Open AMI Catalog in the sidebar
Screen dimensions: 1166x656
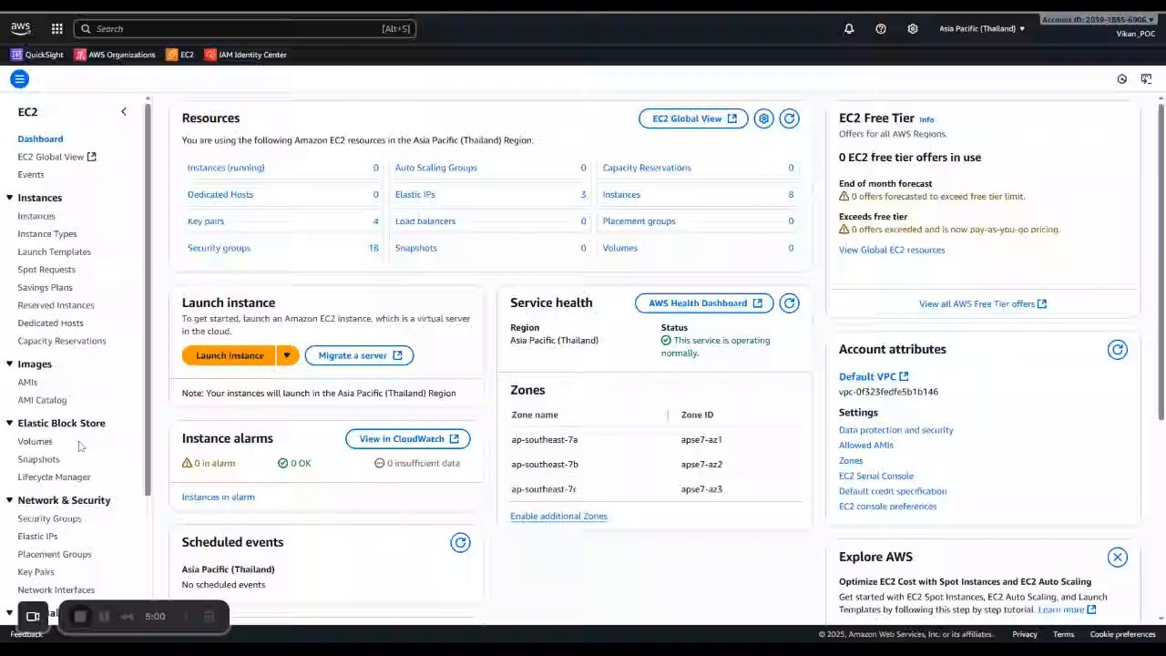(42, 400)
